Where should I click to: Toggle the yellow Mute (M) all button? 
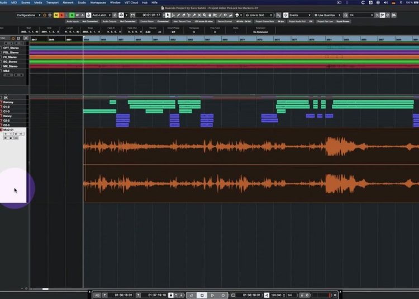pyautogui.click(x=56, y=15)
